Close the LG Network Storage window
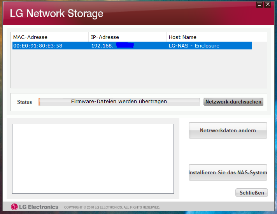Viewport: 277px width, 214px height. (x=268, y=5)
